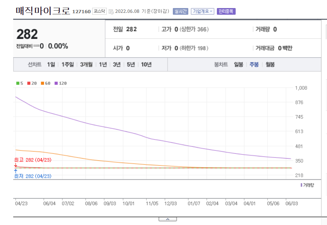Collapse the chart with bottom arrow handle
Image resolution: width=327 pixels, height=225 pixels.
(168, 219)
